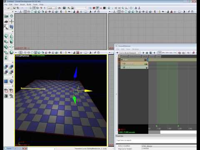Select the Camera mode tool
The height and width of the screenshot is (150, 200).
tap(6, 16)
